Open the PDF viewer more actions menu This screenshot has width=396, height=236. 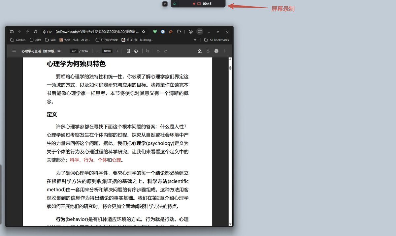225,51
